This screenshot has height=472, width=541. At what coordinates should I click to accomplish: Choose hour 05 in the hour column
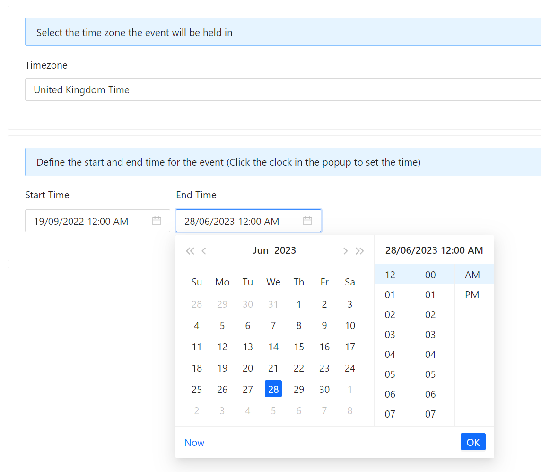point(390,374)
